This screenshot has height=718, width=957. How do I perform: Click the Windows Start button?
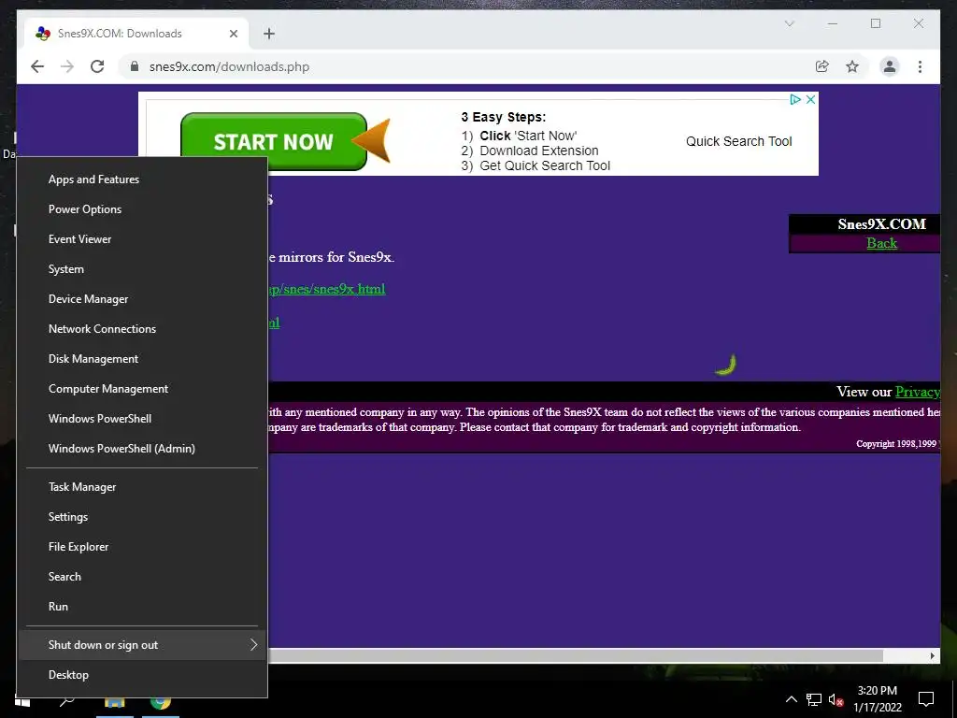click(x=22, y=701)
